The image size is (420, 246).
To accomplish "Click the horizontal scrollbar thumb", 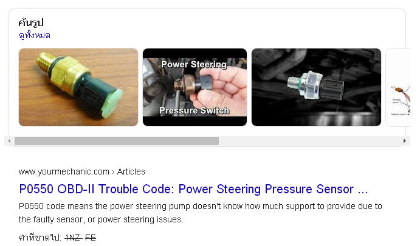I will coord(117,141).
